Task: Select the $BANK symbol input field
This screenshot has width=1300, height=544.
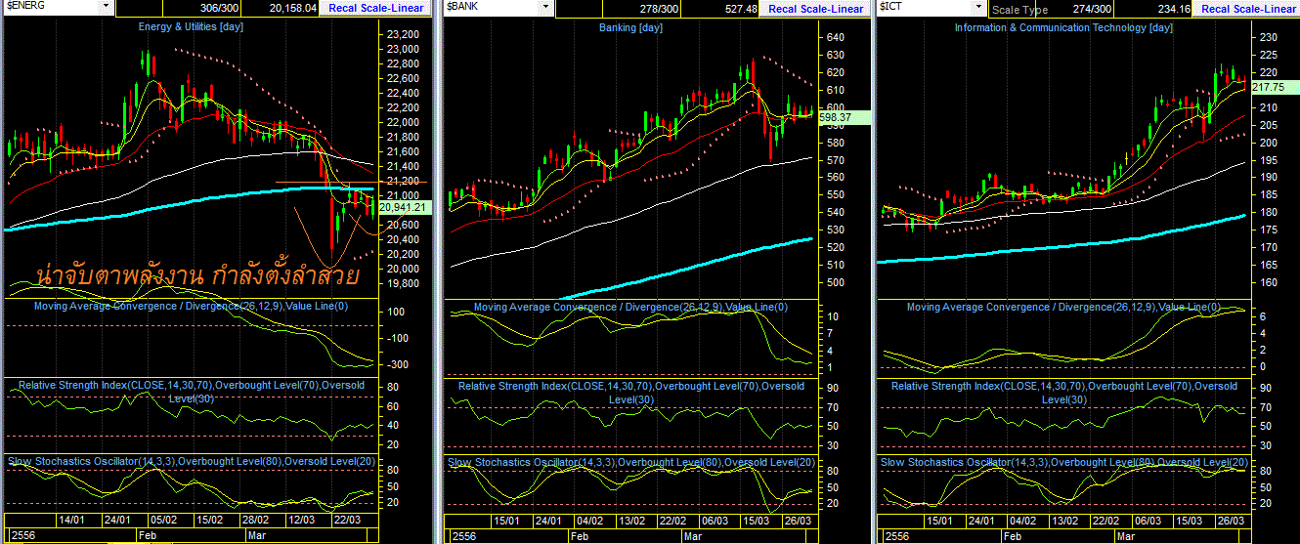Action: click(492, 7)
